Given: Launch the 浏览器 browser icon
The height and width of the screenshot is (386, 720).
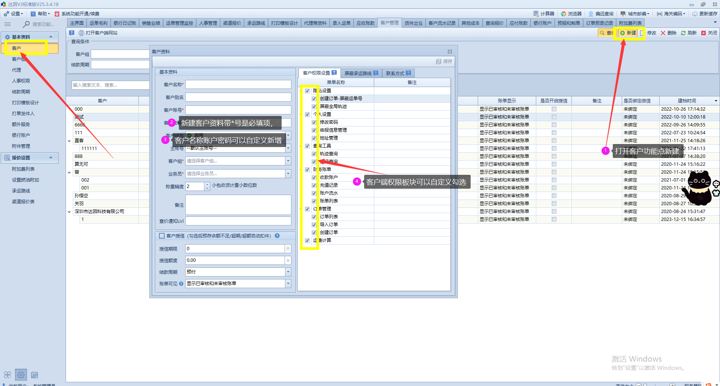Looking at the screenshot, I should click(564, 14).
